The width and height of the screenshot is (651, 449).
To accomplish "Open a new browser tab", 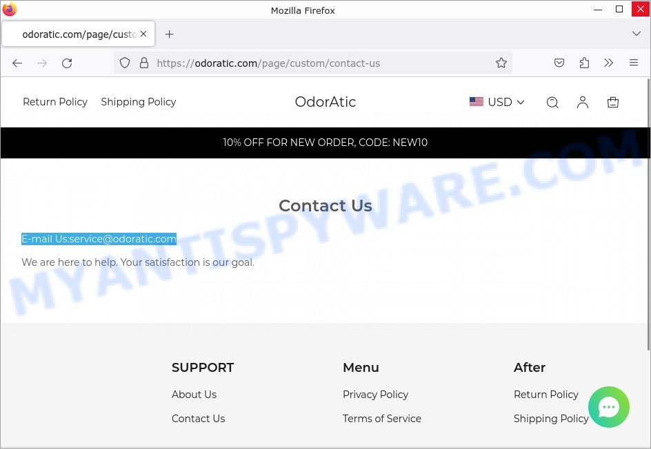I will [169, 34].
